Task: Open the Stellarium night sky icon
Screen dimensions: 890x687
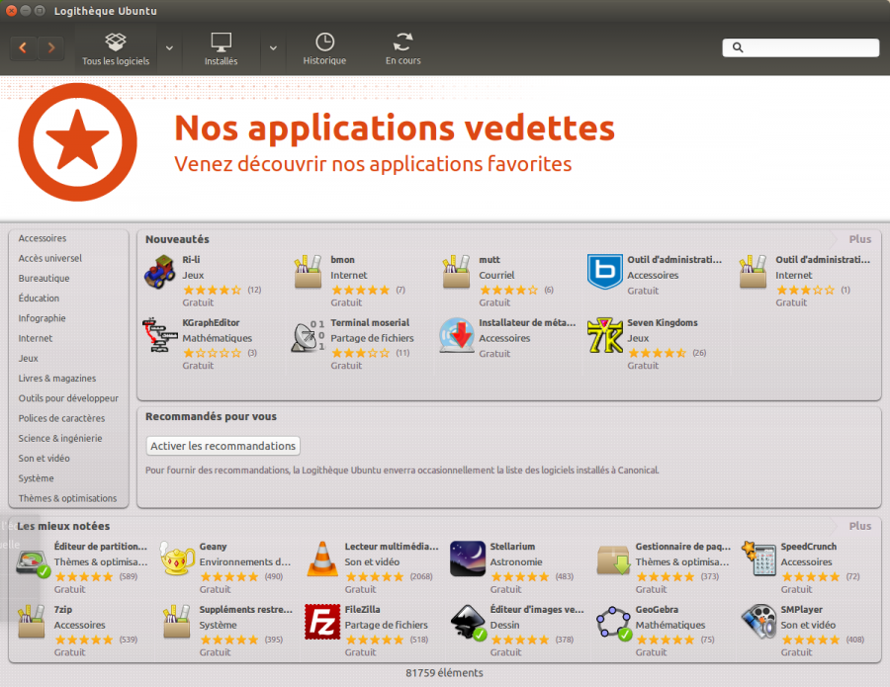Action: [x=468, y=558]
